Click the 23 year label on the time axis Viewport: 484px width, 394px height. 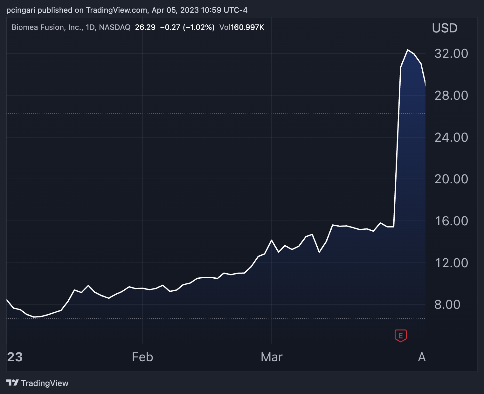[x=15, y=357]
